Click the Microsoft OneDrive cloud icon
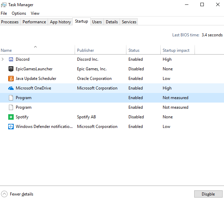 tap(11, 88)
